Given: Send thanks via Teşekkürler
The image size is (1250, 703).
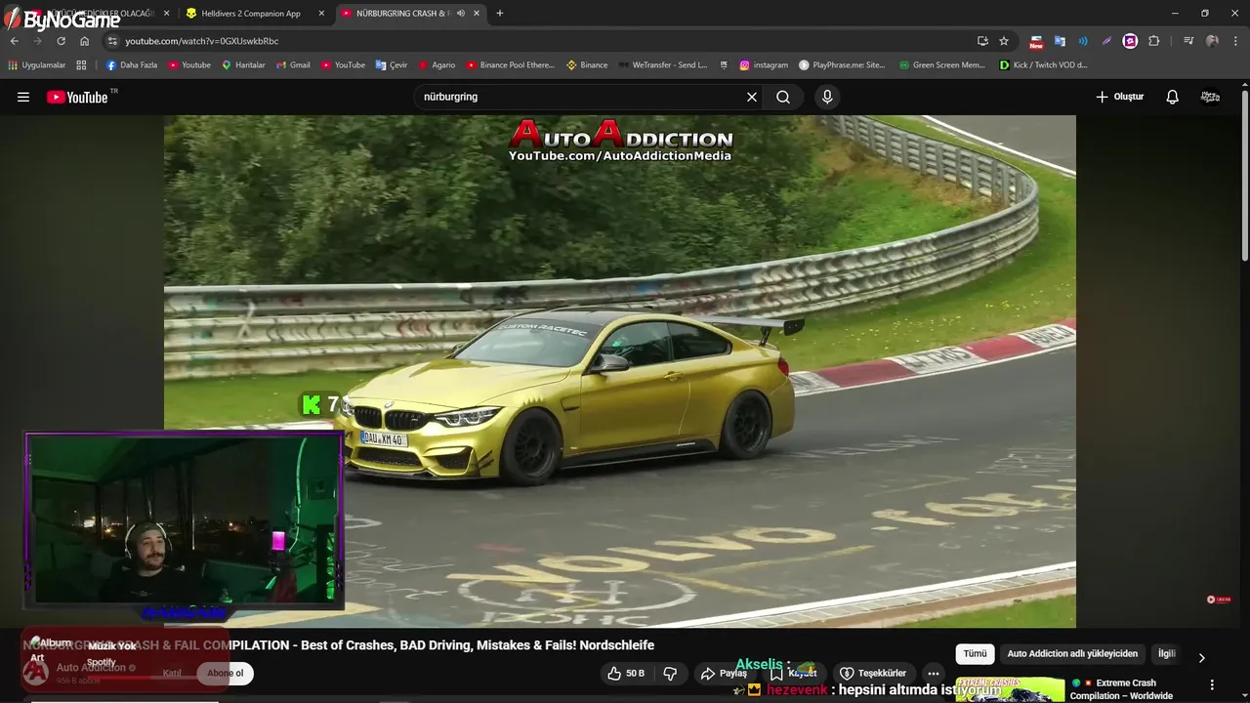Looking at the screenshot, I should [x=873, y=673].
